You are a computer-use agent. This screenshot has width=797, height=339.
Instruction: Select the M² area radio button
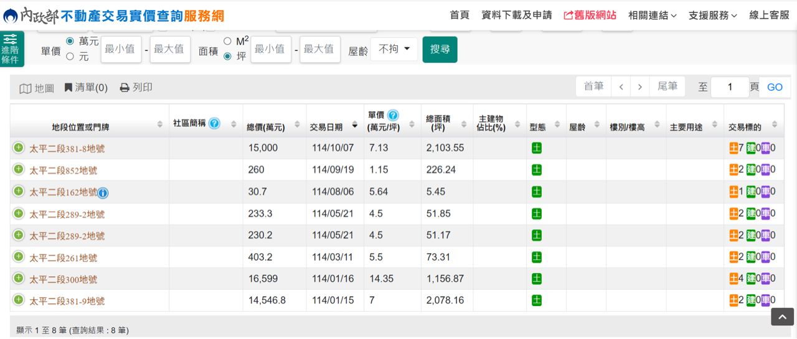pyautogui.click(x=227, y=42)
